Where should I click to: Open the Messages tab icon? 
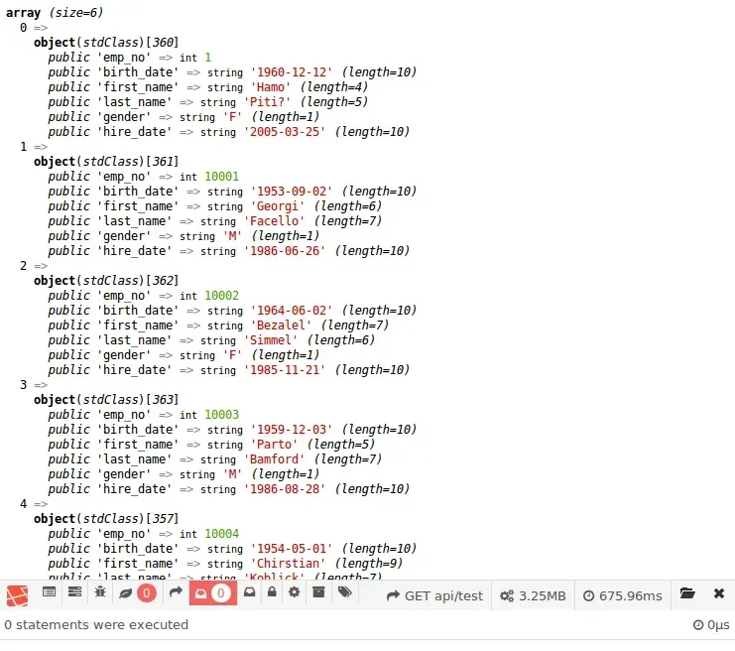(49, 592)
